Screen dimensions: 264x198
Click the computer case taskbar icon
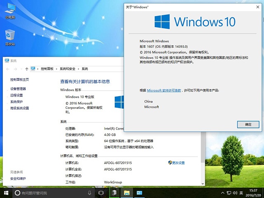[x=114, y=193]
